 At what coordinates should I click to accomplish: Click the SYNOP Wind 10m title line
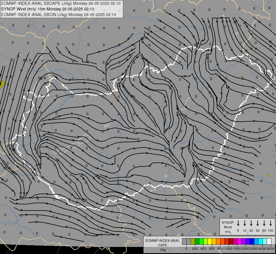click(48, 9)
